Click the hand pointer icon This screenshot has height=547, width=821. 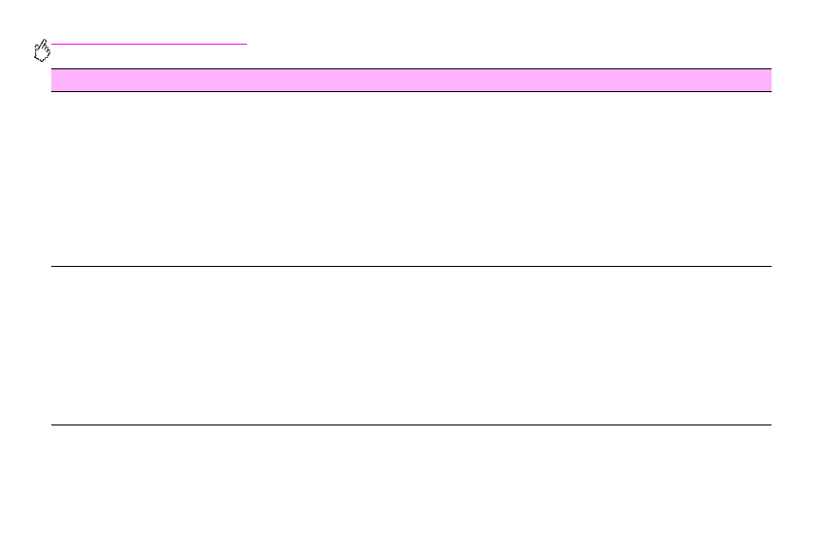(x=41, y=52)
